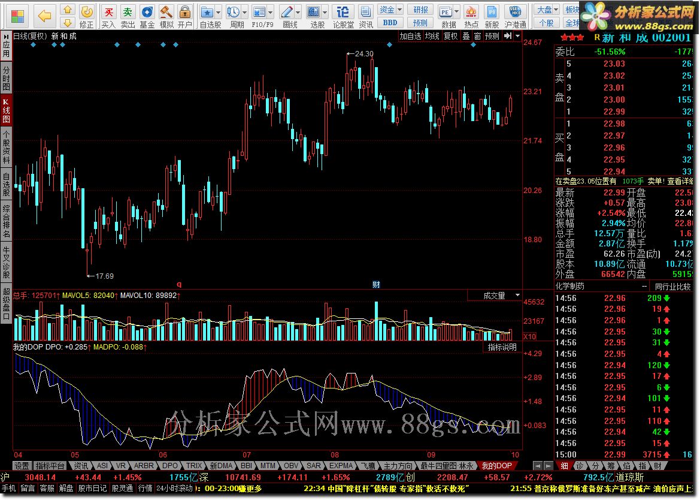Open the F10/F9 dropdown arrow
This screenshot has width=700, height=500.
pyautogui.click(x=270, y=13)
